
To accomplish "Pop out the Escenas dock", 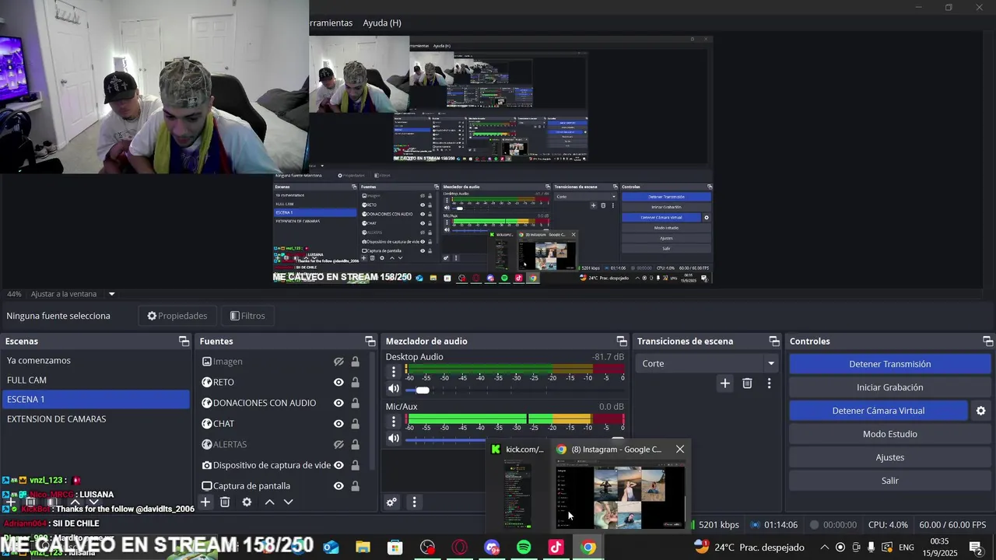I will 184,341.
